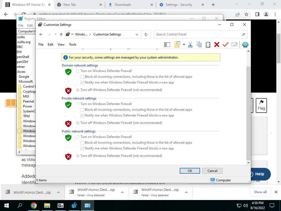Click the Flag button on archive page
This screenshot has width=281, height=211.
pos(261,105)
